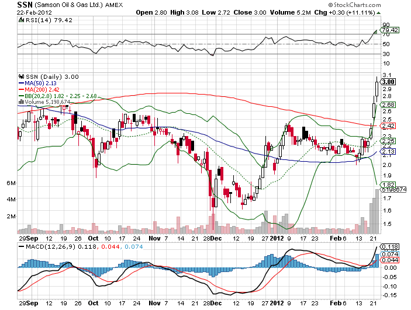Click the red 0.044 MACD signal legend value

coord(110,246)
